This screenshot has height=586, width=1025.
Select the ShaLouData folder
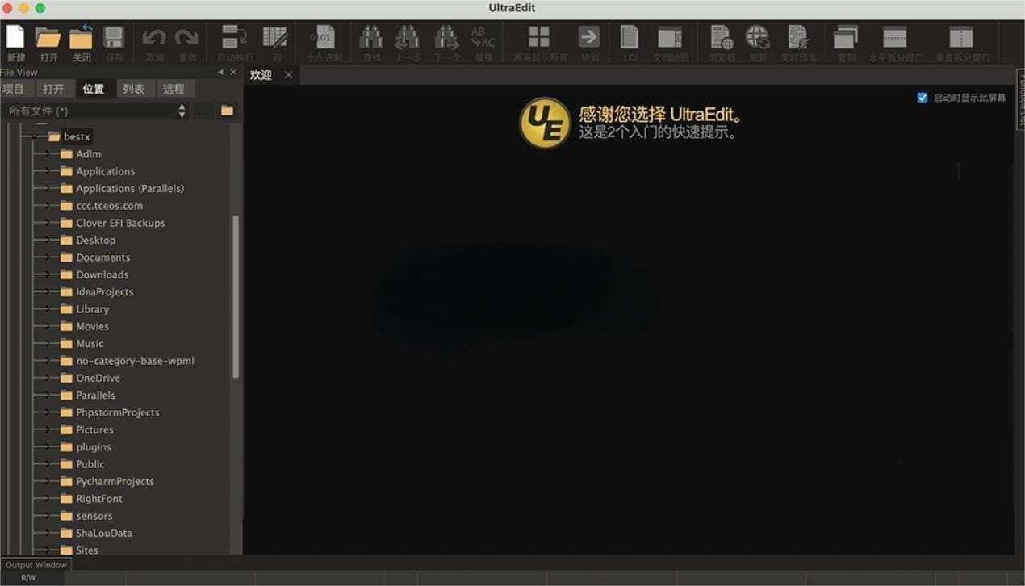point(104,533)
